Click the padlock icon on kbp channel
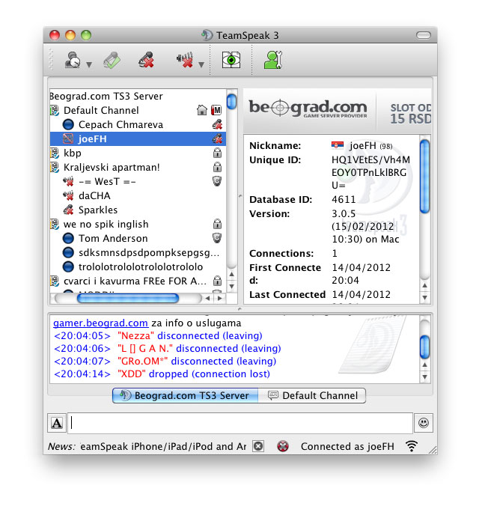The image size is (491, 509). (x=217, y=153)
